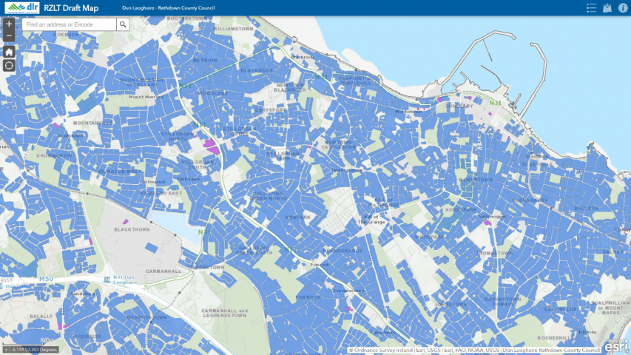Open the Legend list panel
The width and height of the screenshot is (631, 355).
click(591, 8)
